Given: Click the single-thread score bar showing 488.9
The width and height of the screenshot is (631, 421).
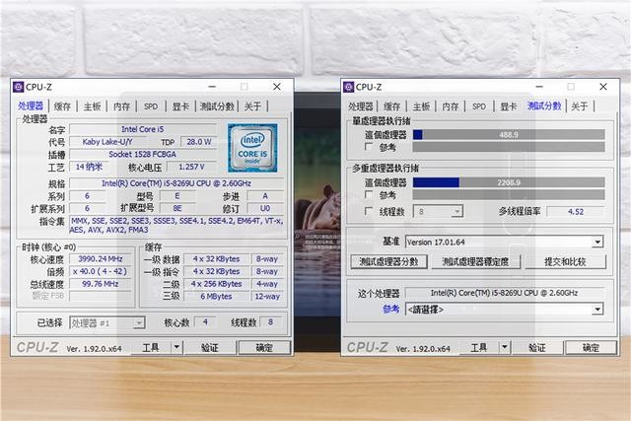Looking at the screenshot, I should click(509, 135).
